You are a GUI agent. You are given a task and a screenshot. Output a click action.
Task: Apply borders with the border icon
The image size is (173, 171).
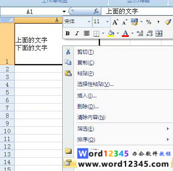(96, 34)
